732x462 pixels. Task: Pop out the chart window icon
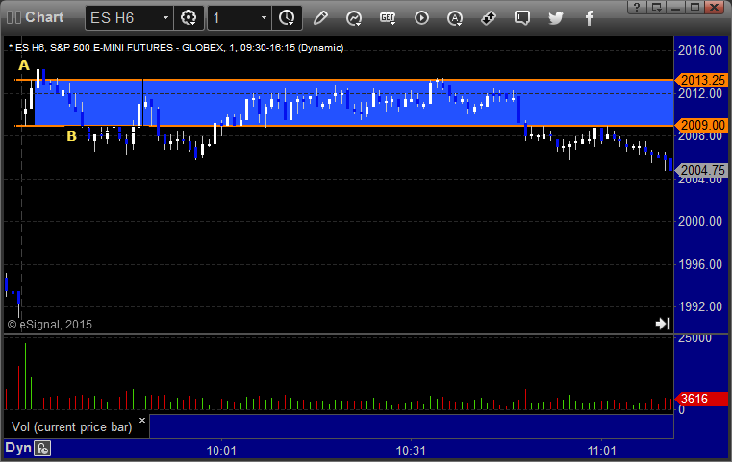657,7
